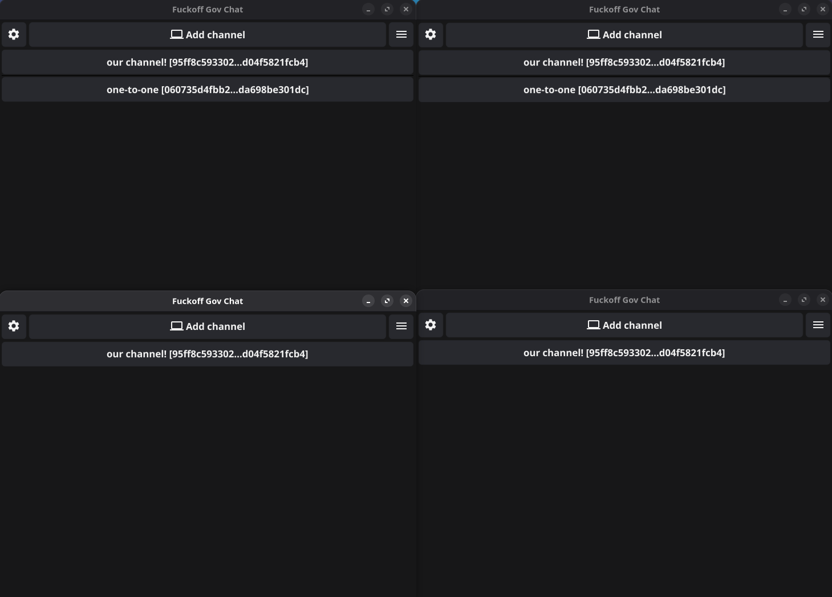This screenshot has width=832, height=597.
Task: Minimize the bottom-right chat window
Action: pos(785,300)
